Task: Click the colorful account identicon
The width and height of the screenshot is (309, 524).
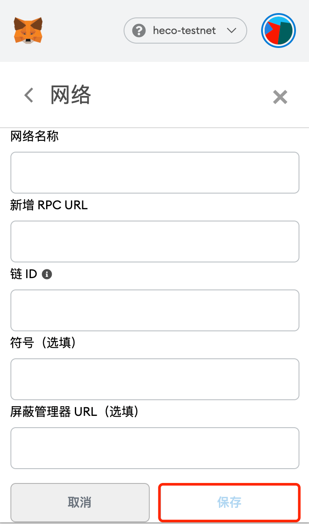Action: (x=278, y=31)
